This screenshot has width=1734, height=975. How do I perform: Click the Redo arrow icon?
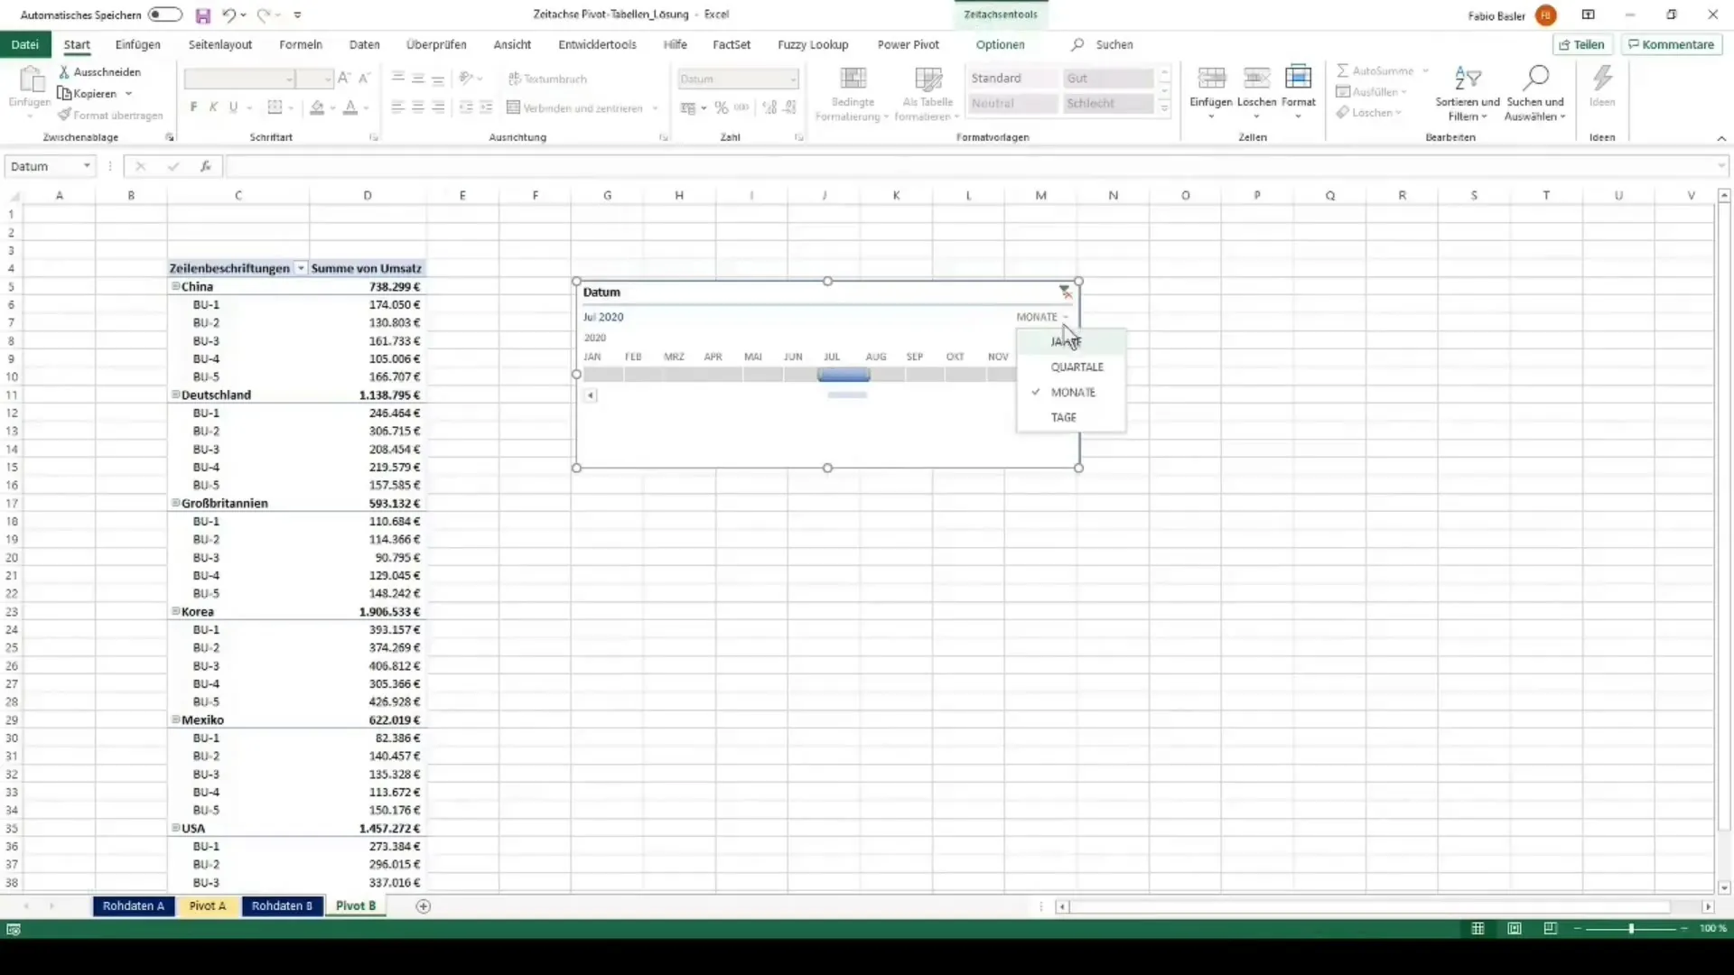pyautogui.click(x=263, y=15)
